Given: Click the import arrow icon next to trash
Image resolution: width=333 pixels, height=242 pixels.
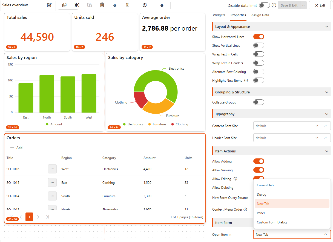Looking at the screenshot, I should point(115,5).
